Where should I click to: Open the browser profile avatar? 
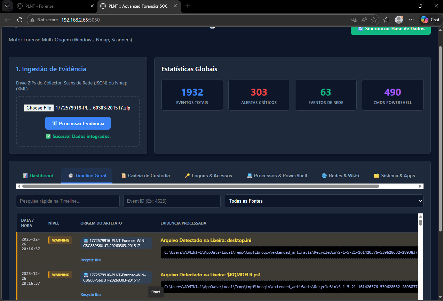pyautogui.click(x=398, y=20)
